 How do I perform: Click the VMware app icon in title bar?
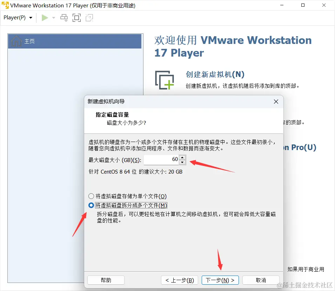pos(5,5)
